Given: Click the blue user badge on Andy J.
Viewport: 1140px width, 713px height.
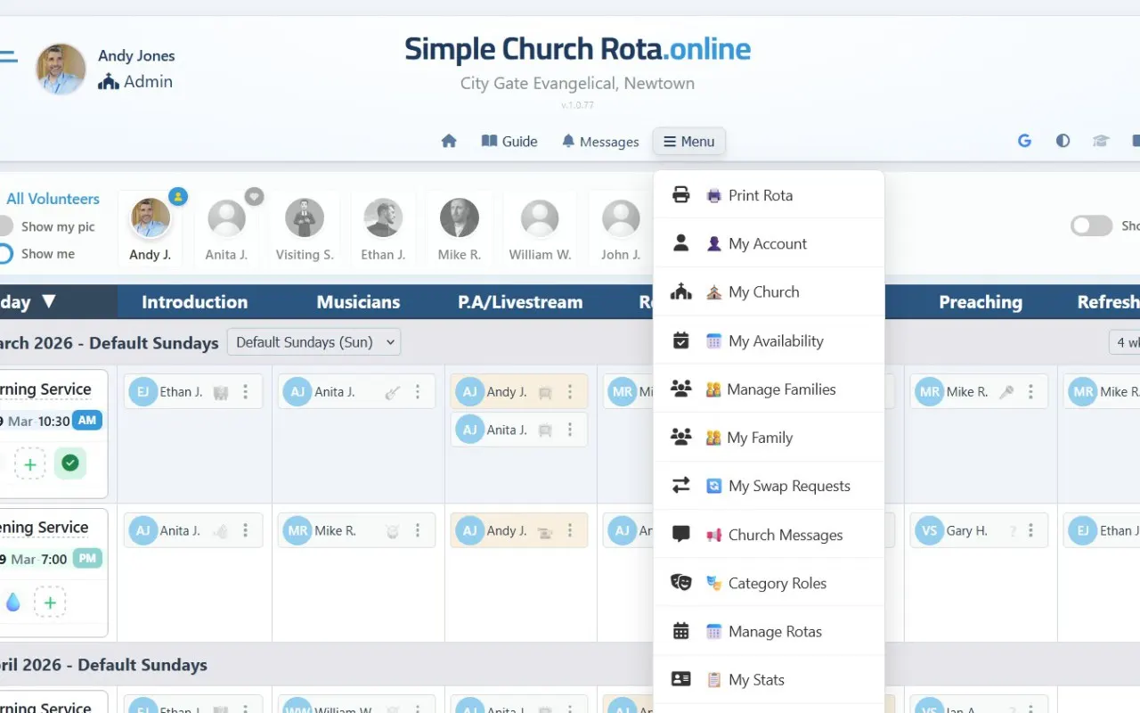Looking at the screenshot, I should [x=178, y=196].
